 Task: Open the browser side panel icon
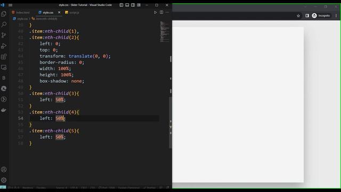click(307, 15)
